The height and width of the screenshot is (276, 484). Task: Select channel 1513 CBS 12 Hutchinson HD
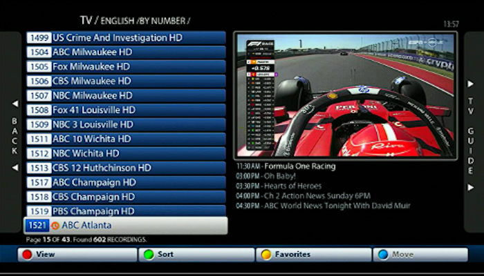click(126, 168)
